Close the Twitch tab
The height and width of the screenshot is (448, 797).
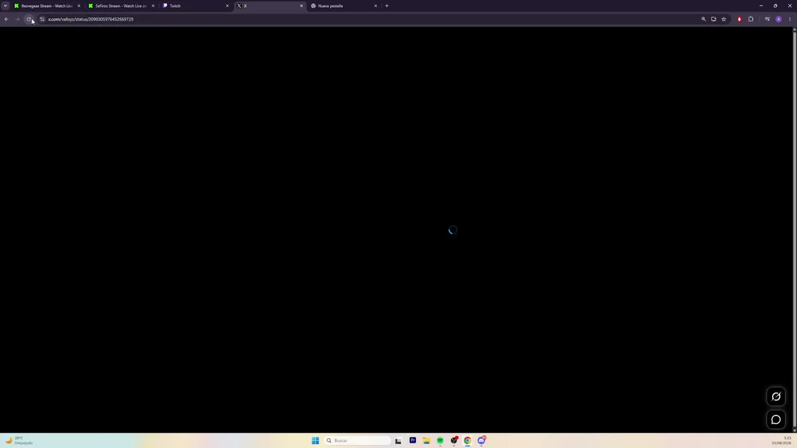click(x=227, y=6)
